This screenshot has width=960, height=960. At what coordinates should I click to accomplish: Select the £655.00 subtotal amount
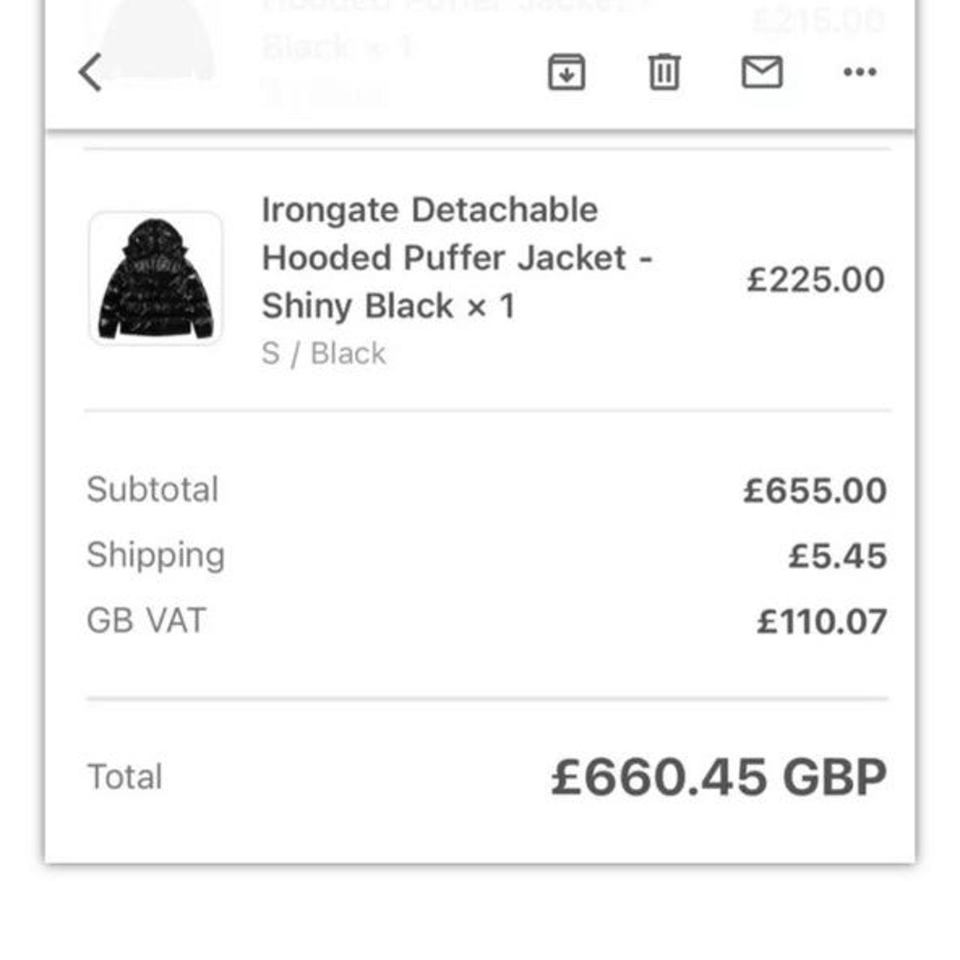[x=815, y=490]
